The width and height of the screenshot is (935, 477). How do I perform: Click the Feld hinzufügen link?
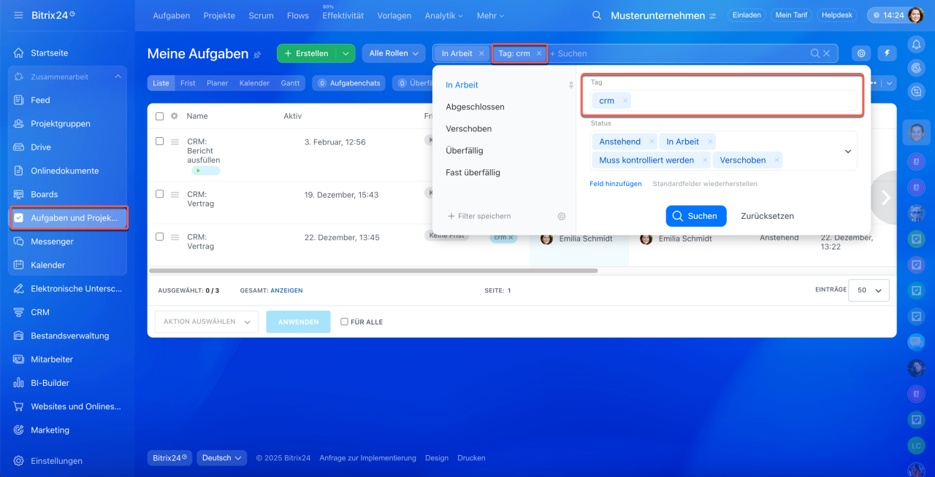pos(616,184)
